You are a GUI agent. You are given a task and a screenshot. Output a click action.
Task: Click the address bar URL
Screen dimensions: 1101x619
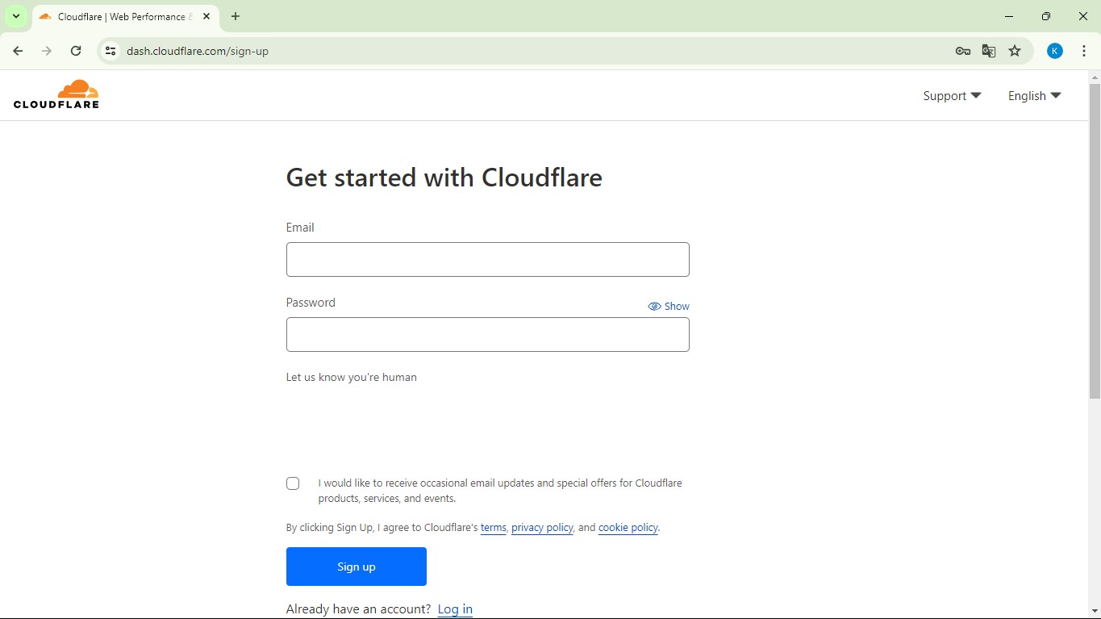click(198, 51)
